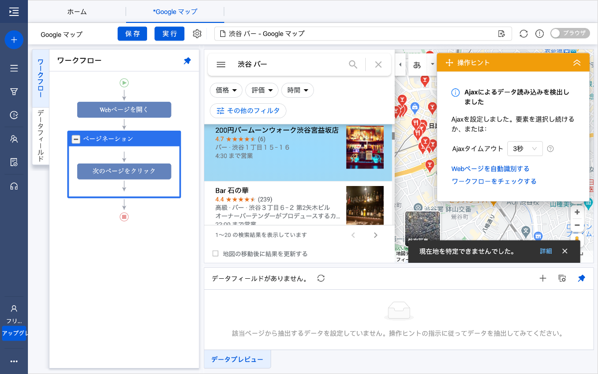598x374 pixels.
Task: Click the workflow start node
Action: click(124, 83)
